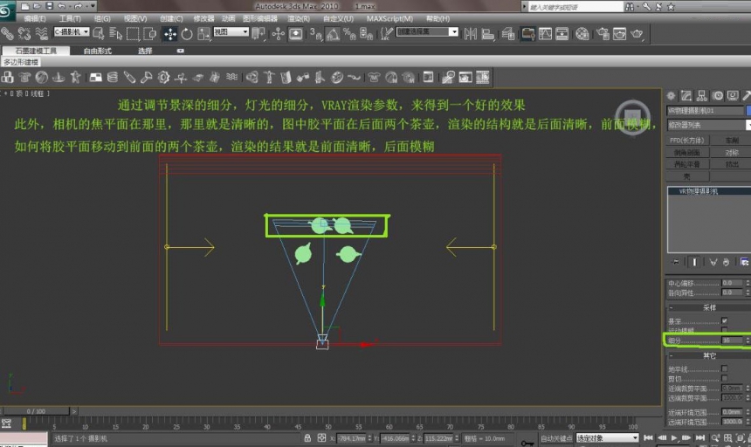Click the 细分 value field
This screenshot has height=447, width=751.
[x=733, y=340]
